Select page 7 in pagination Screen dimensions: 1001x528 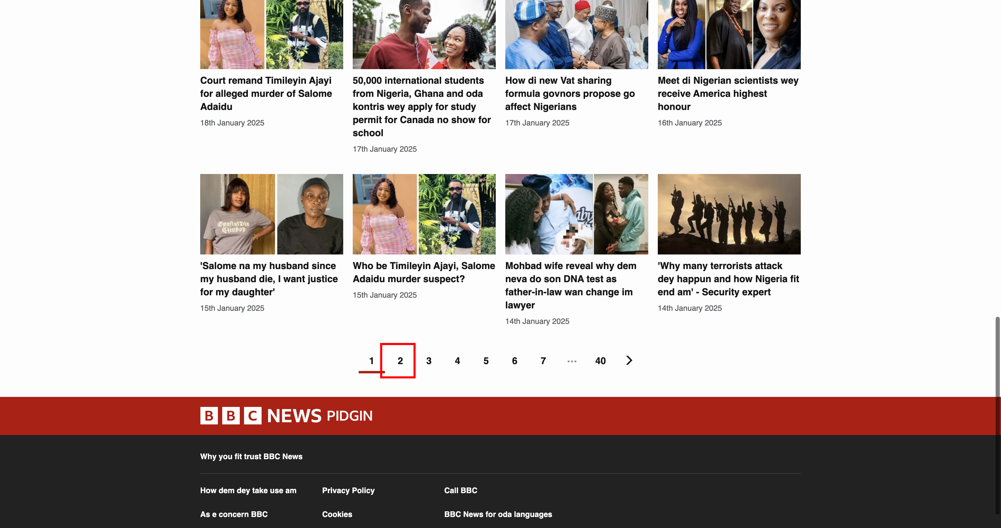[543, 361]
